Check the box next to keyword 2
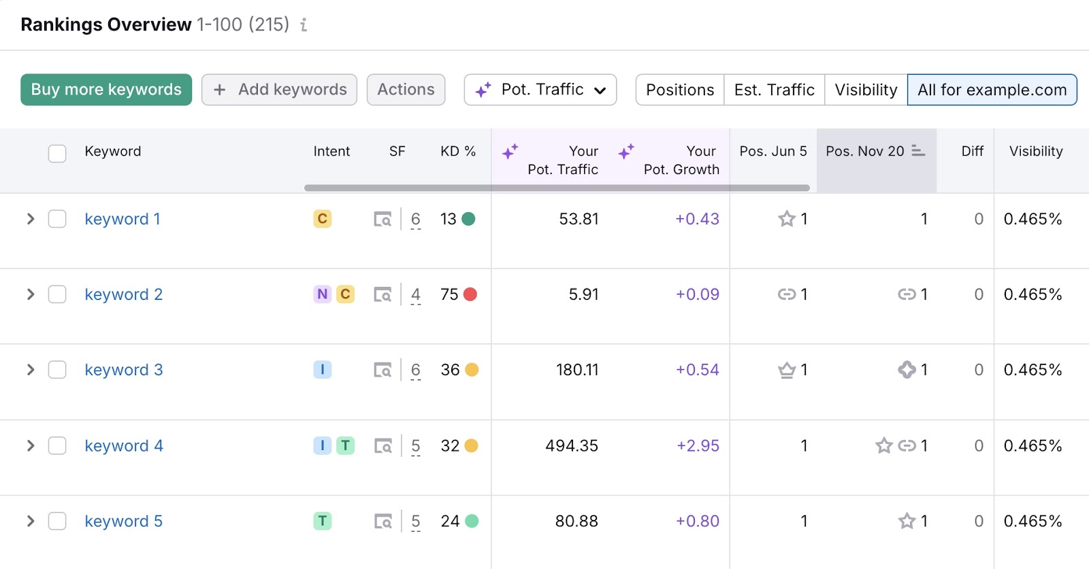The width and height of the screenshot is (1089, 569). click(x=57, y=294)
